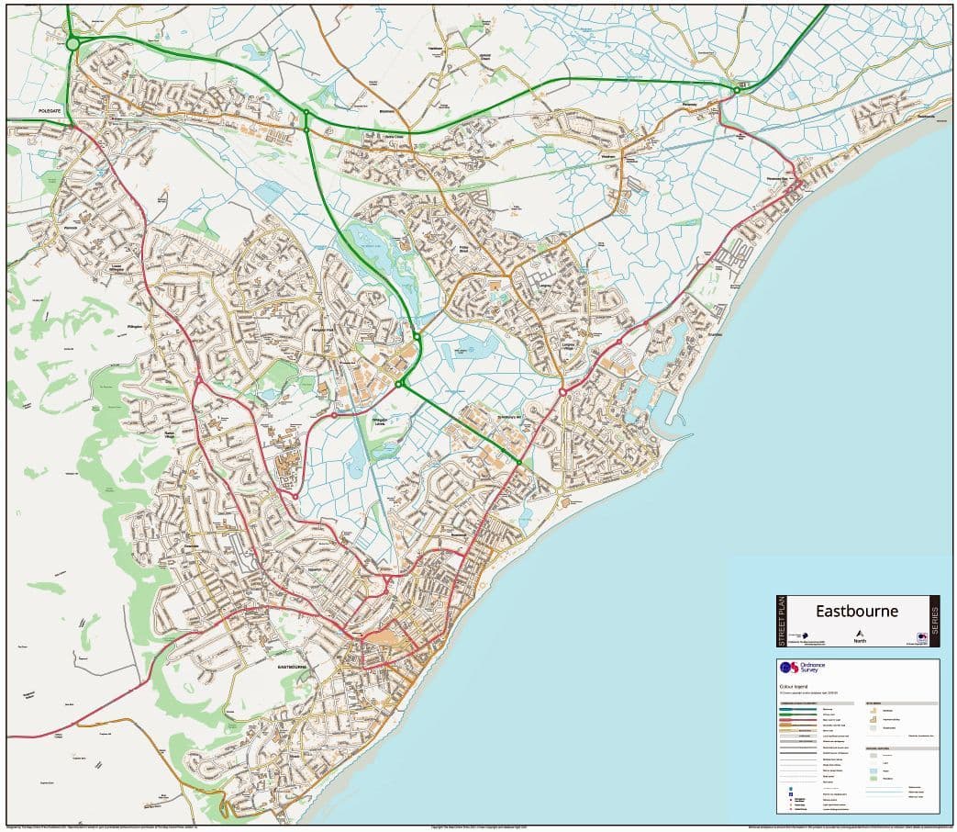Click the STREET PLAN sidebar label
Screen dimensions: 957x832
[x=782, y=620]
